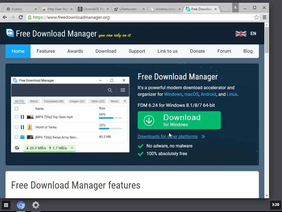Image resolution: width=282 pixels, height=212 pixels.
Task: Click the 32% progress bar for World of Tanks
Action: (x=110, y=129)
